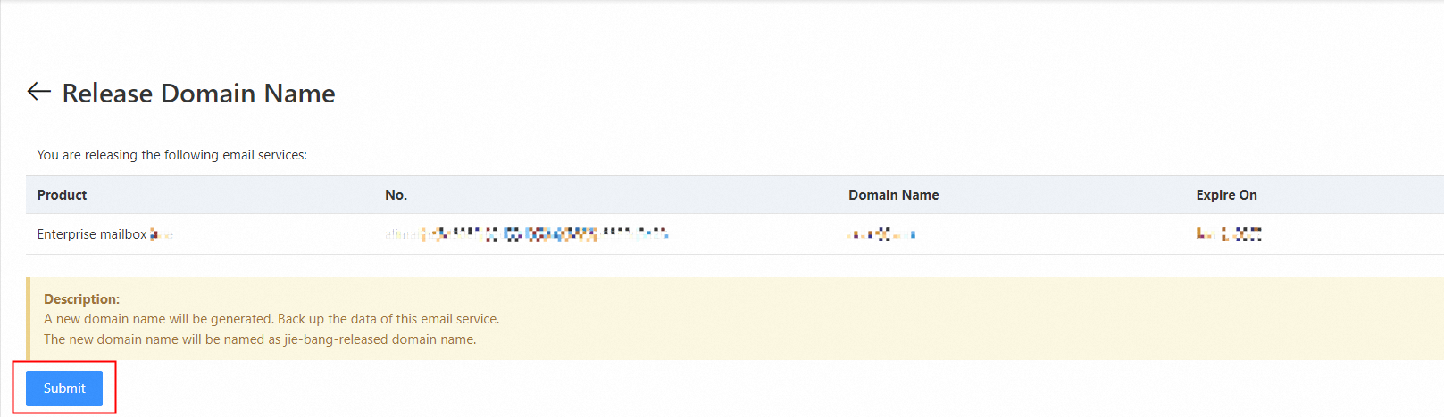The image size is (1444, 417).
Task: Click the Product column header
Action: tap(62, 195)
